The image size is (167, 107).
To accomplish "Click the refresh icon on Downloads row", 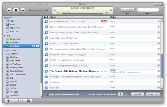I will tap(34, 46).
